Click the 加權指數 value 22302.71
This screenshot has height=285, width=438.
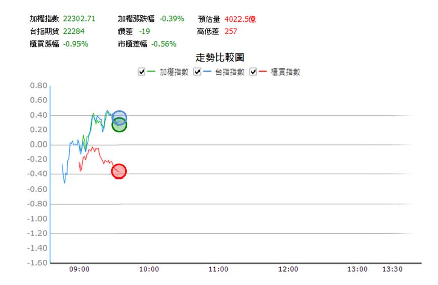pos(79,19)
